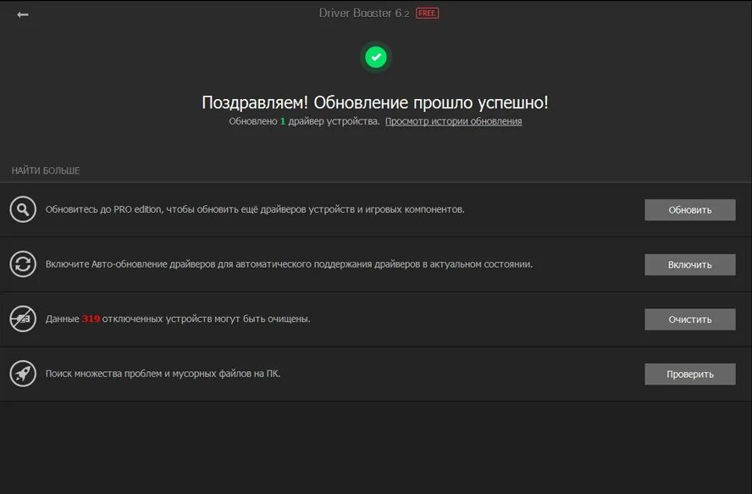
Task: Click the Проверить button
Action: pyautogui.click(x=689, y=374)
